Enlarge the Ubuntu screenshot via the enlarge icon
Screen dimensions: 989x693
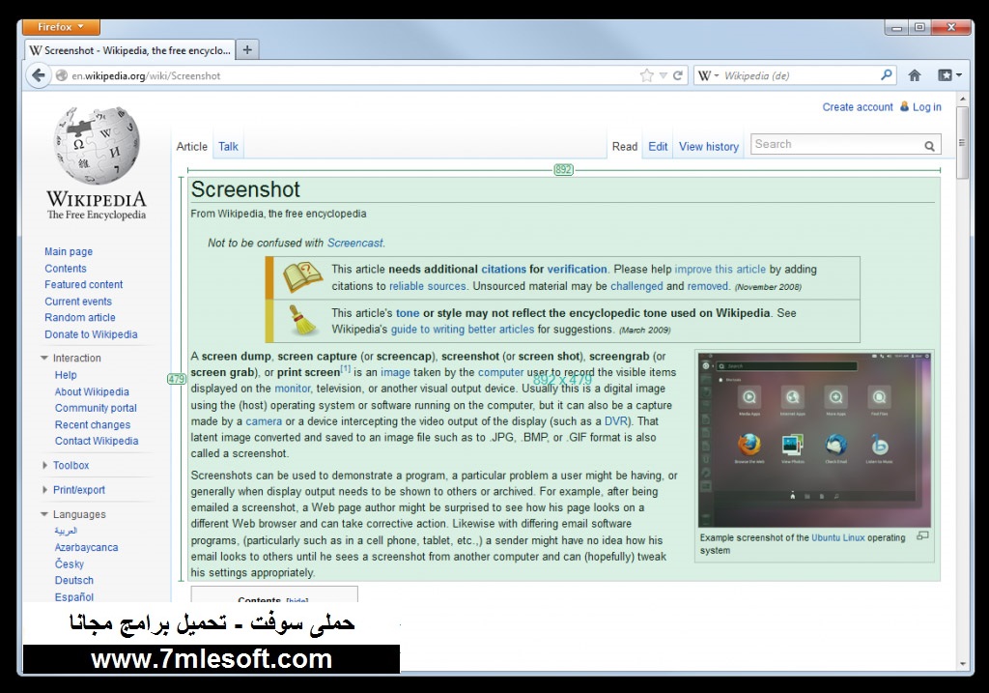click(922, 535)
